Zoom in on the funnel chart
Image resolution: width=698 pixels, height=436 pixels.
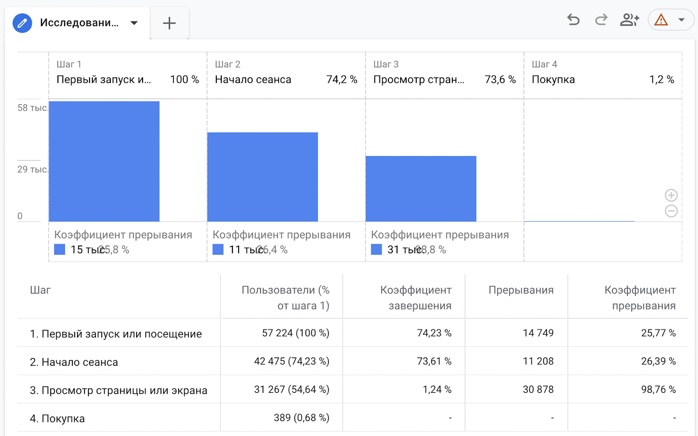(x=671, y=195)
